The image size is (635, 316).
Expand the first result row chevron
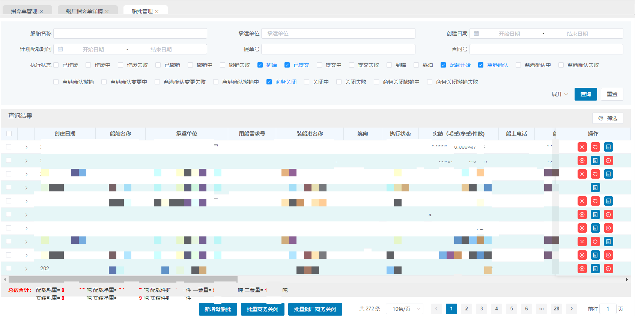[26, 147]
